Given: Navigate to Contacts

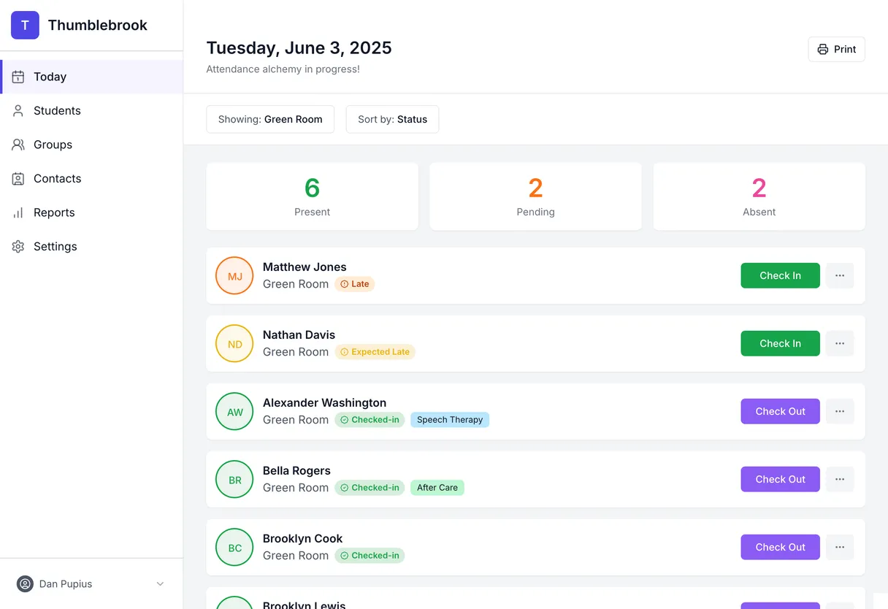Looking at the screenshot, I should click(x=92, y=179).
